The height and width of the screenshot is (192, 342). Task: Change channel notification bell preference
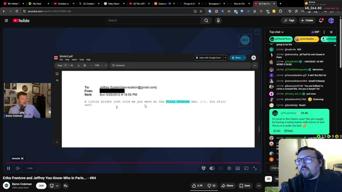(x=52, y=186)
